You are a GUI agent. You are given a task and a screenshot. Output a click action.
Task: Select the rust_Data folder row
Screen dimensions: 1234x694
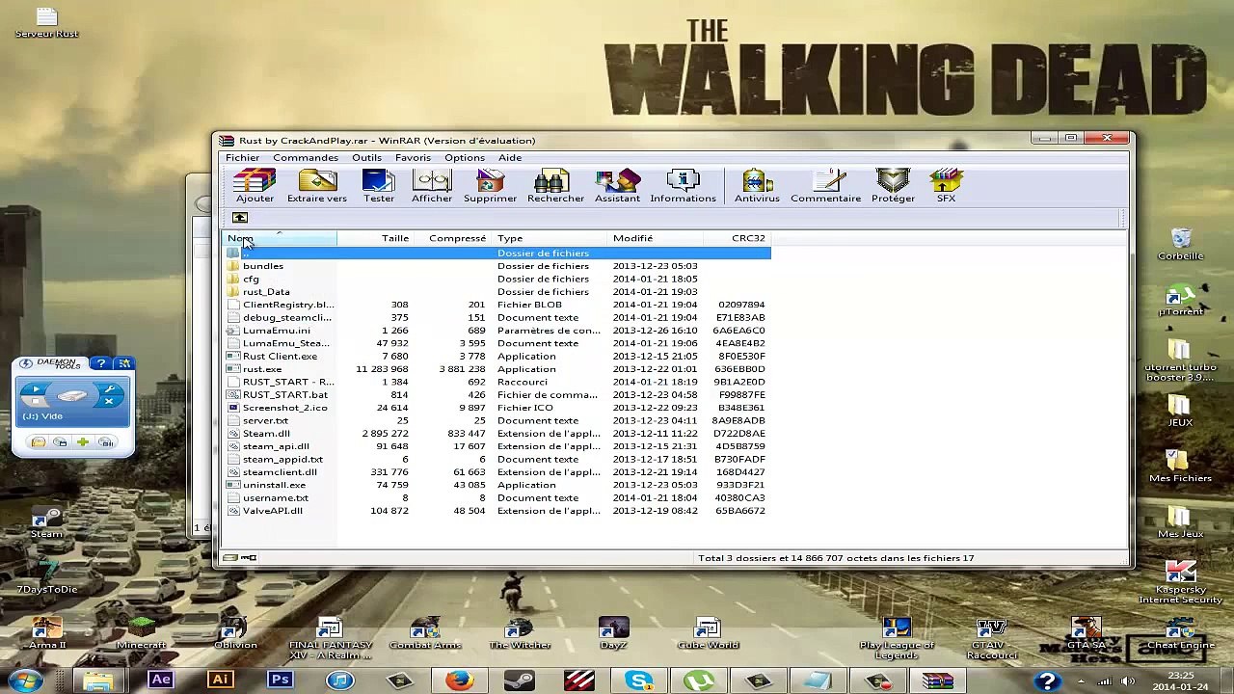497,292
